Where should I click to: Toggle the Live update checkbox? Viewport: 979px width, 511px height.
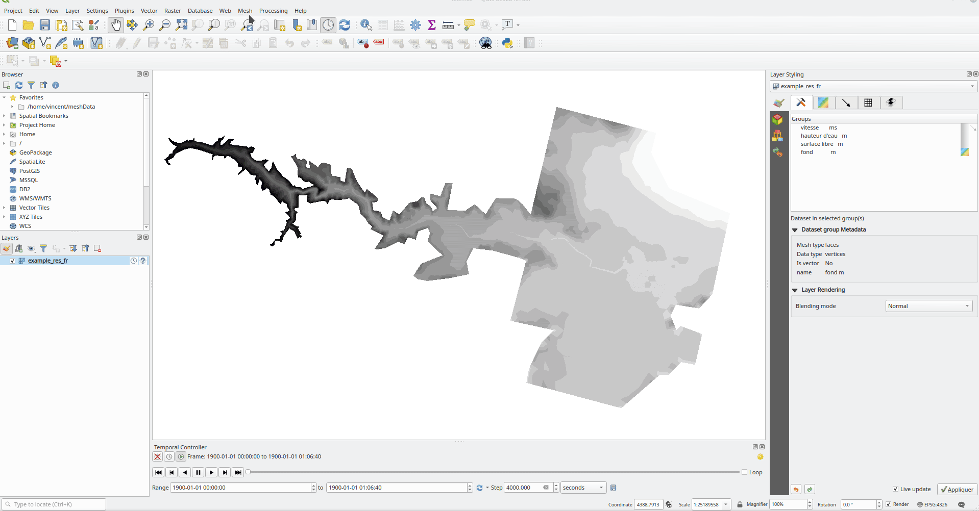(895, 489)
